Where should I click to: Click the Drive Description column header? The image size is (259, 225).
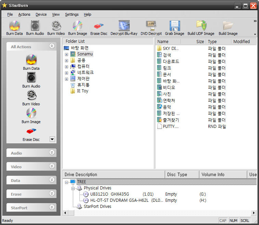pos(114,175)
